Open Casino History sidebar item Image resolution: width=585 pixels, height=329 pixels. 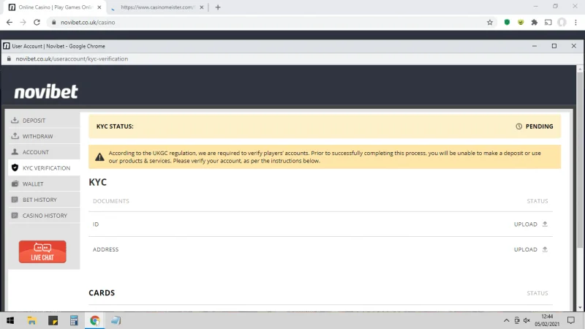[x=44, y=216]
